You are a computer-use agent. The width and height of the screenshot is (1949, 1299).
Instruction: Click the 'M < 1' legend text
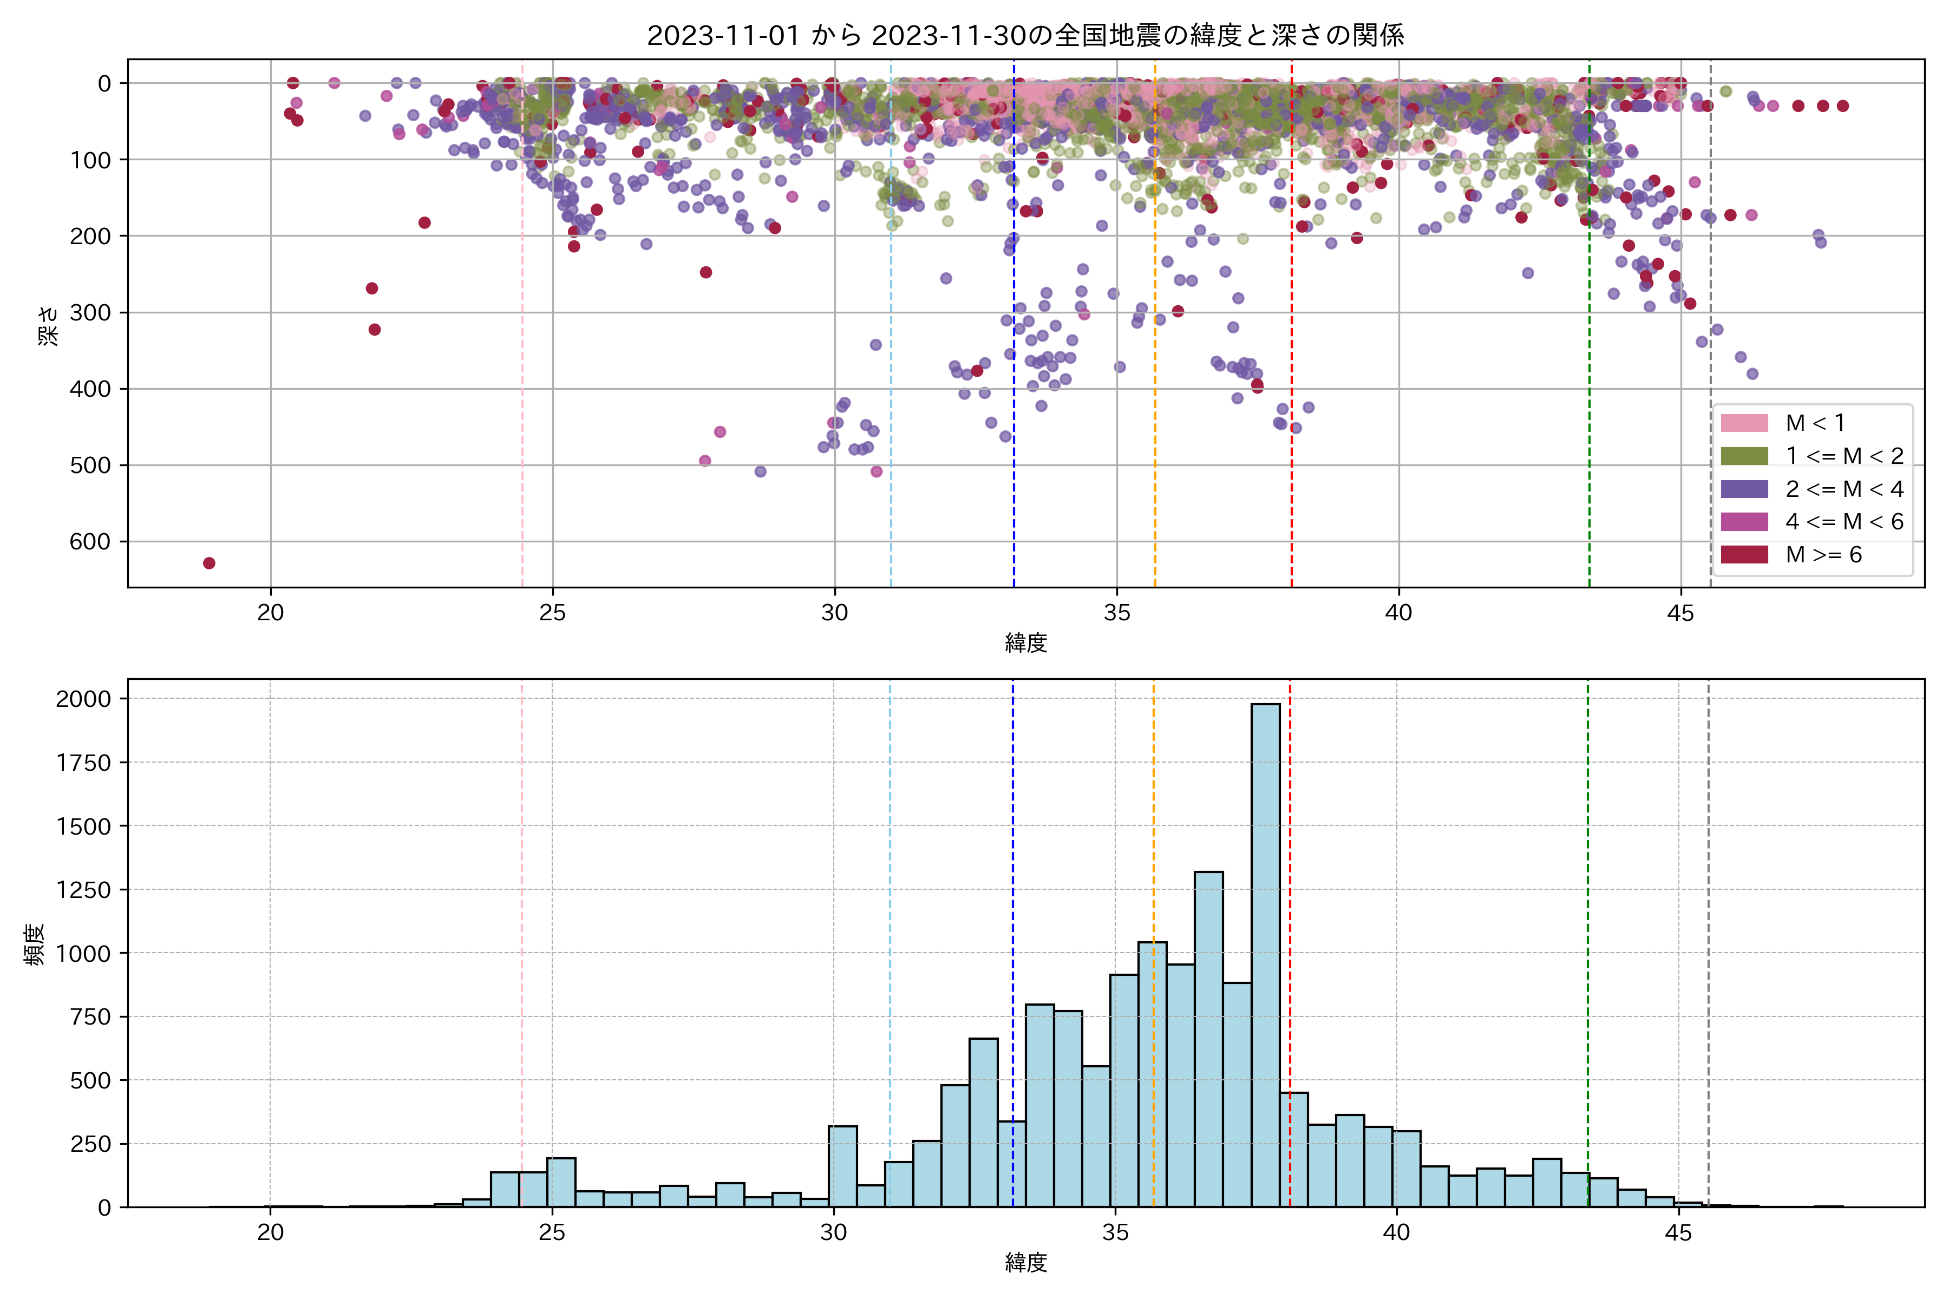tap(1815, 423)
